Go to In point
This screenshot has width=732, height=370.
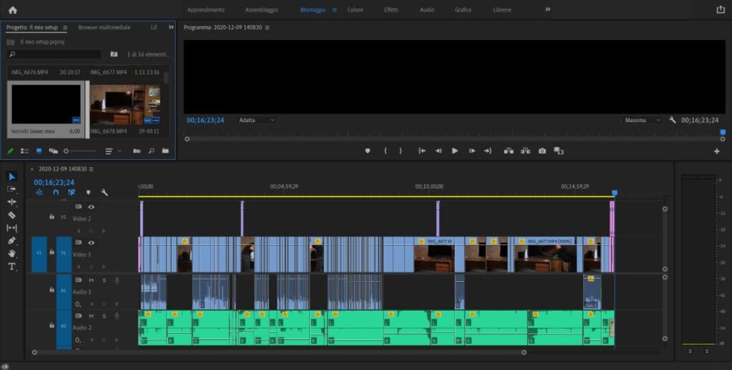coord(422,151)
